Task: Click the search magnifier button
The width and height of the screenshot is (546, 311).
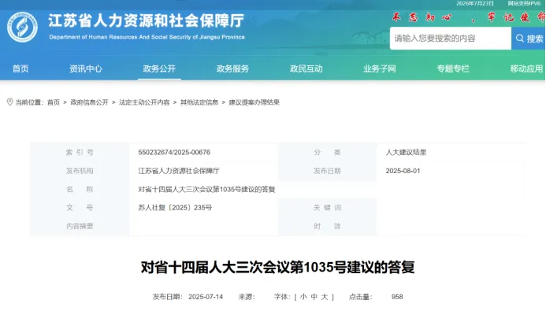Action: pos(528,39)
